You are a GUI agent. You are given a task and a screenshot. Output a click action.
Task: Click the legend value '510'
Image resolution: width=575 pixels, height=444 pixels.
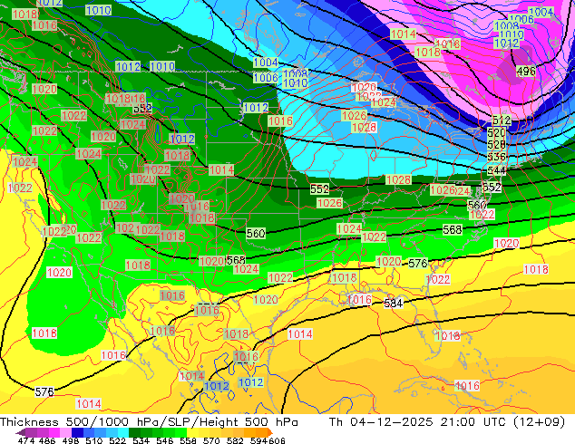(94, 440)
